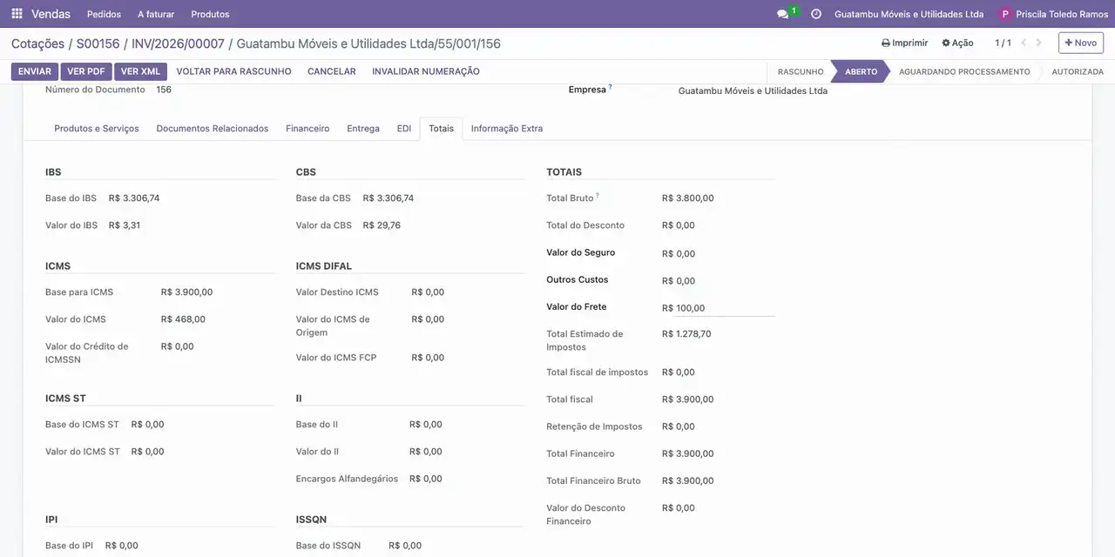Switch to Produtos e Serviços tab
The height and width of the screenshot is (557, 1115).
pyautogui.click(x=97, y=128)
